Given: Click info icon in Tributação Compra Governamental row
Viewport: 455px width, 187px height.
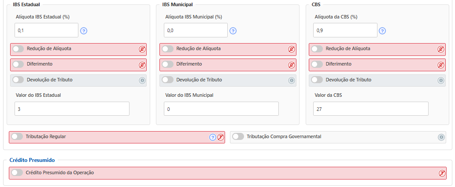Looking at the screenshot, I should click(441, 137).
